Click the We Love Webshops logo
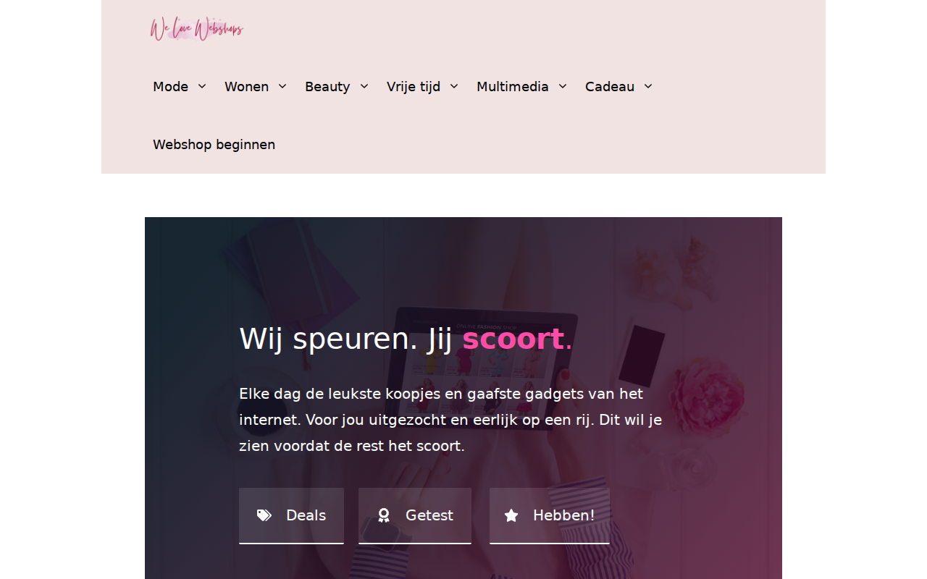This screenshot has height=579, width=927. 196,29
